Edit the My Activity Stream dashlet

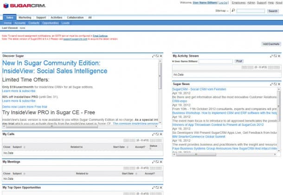pos(271,56)
